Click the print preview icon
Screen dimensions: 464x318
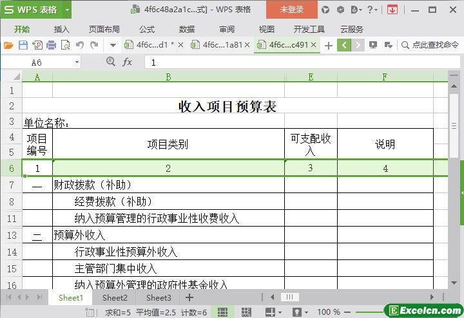pos(65,45)
